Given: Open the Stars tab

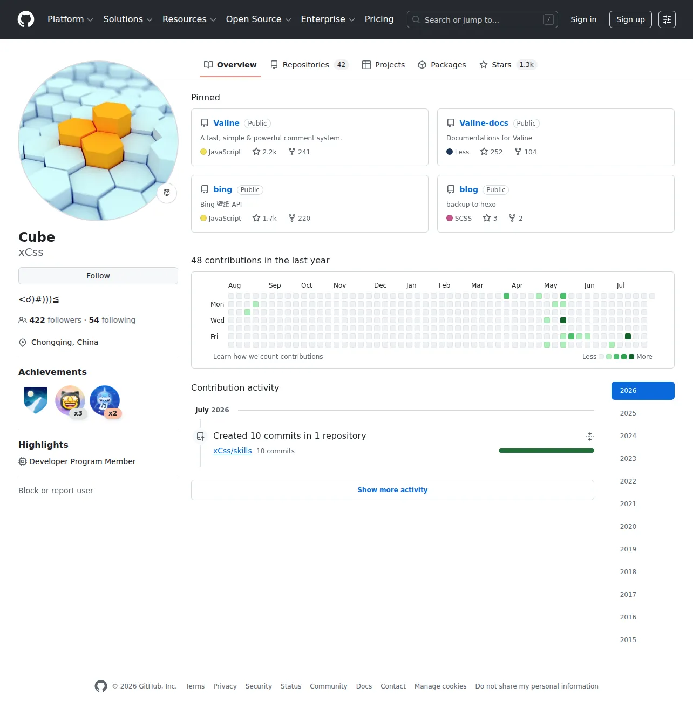Looking at the screenshot, I should pyautogui.click(x=508, y=65).
